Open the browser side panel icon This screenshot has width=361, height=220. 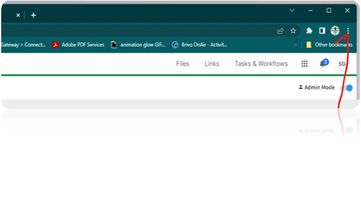[322, 30]
